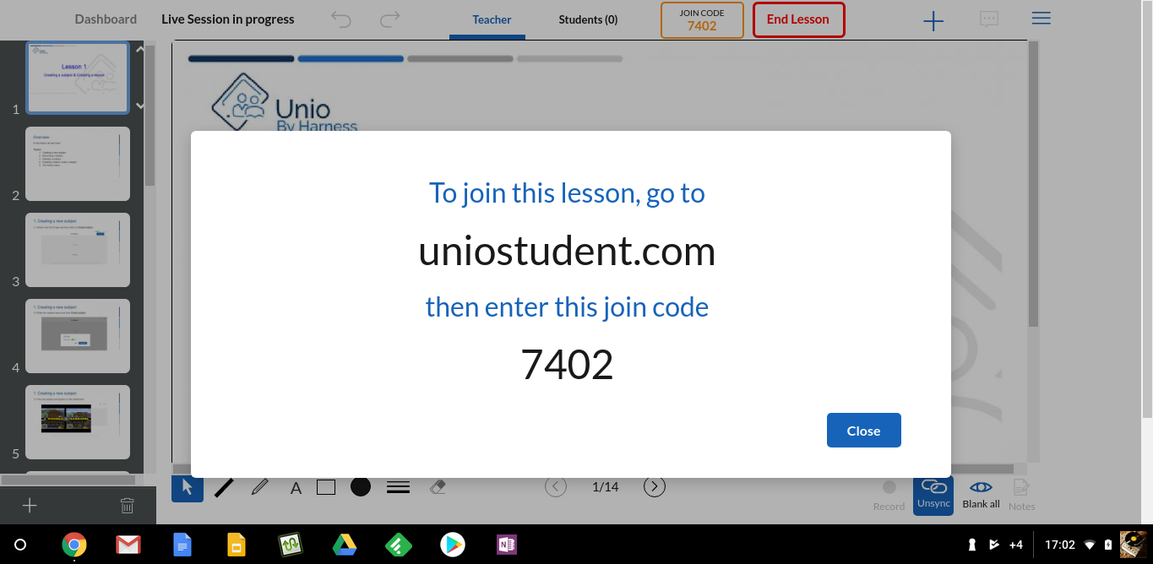The width and height of the screenshot is (1153, 564).
Task: Open the black color picker
Action: coord(361,487)
